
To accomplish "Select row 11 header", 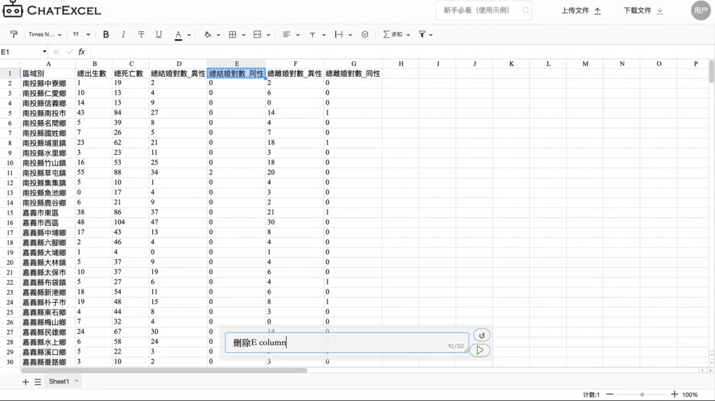I will (x=10, y=173).
